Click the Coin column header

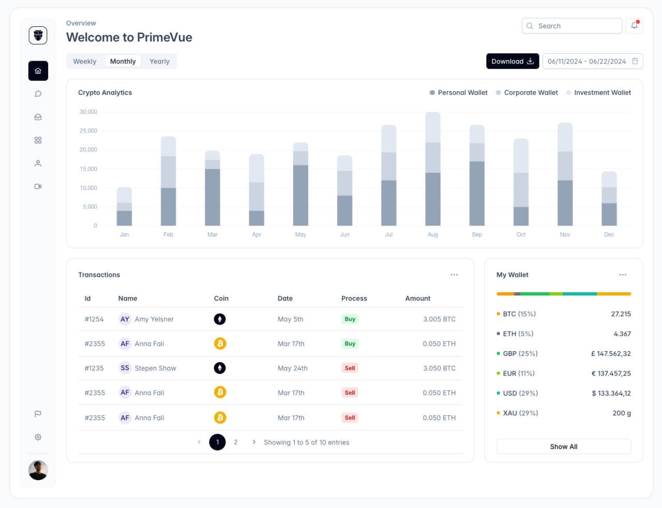221,298
